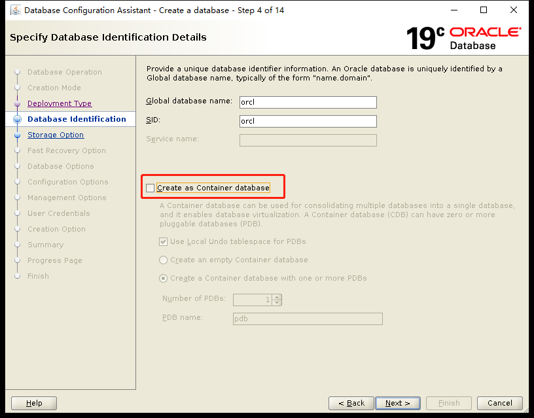534x418 pixels.
Task: Click Finish step in sidebar
Action: click(38, 276)
